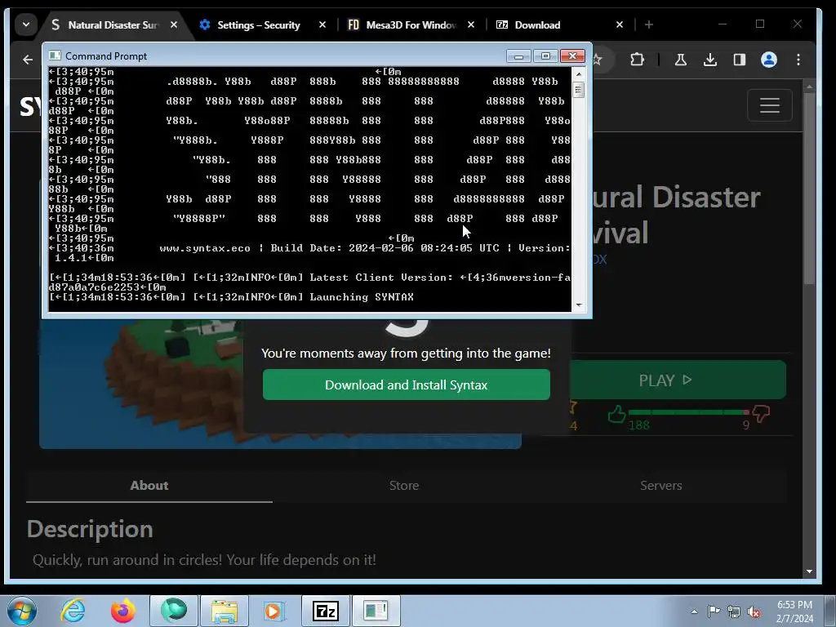Close the Settings – Security tab
Screen dimensions: 836x627
pyautogui.click(x=322, y=24)
